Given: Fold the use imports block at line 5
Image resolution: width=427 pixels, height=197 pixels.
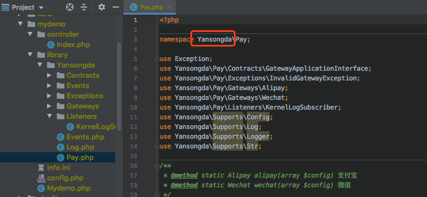Looking at the screenshot, I should pyautogui.click(x=157, y=59).
